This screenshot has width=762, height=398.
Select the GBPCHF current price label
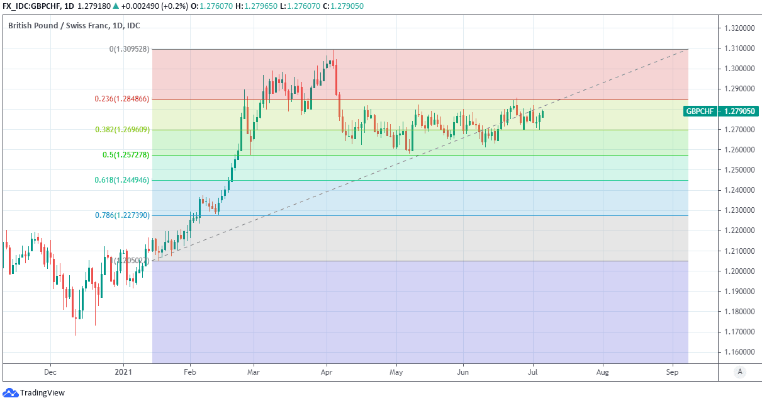pyautogui.click(x=720, y=111)
